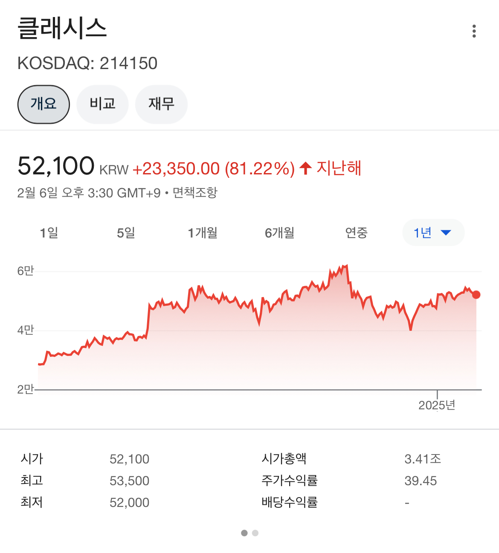Click the 시가총액 market cap label
The height and width of the screenshot is (553, 499).
tap(284, 459)
